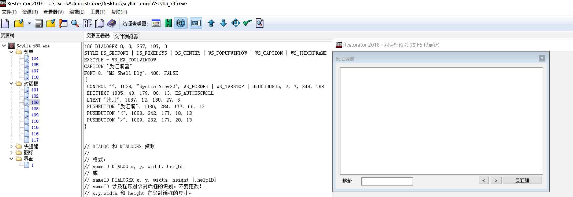The width and height of the screenshot is (573, 197).
Task: Open the 文件(F) menu
Action: (9, 12)
